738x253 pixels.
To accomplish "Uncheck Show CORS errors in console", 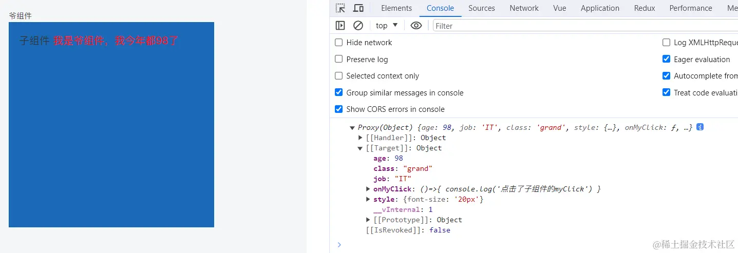I will [338, 109].
